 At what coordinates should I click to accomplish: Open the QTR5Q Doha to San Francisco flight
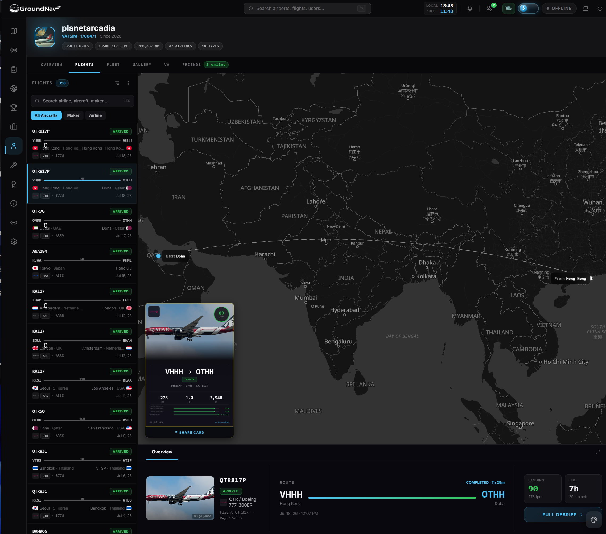tap(82, 423)
